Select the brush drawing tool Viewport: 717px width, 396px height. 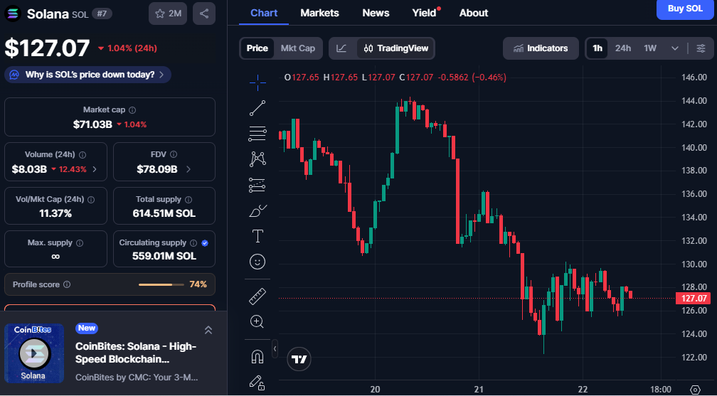[x=257, y=210]
